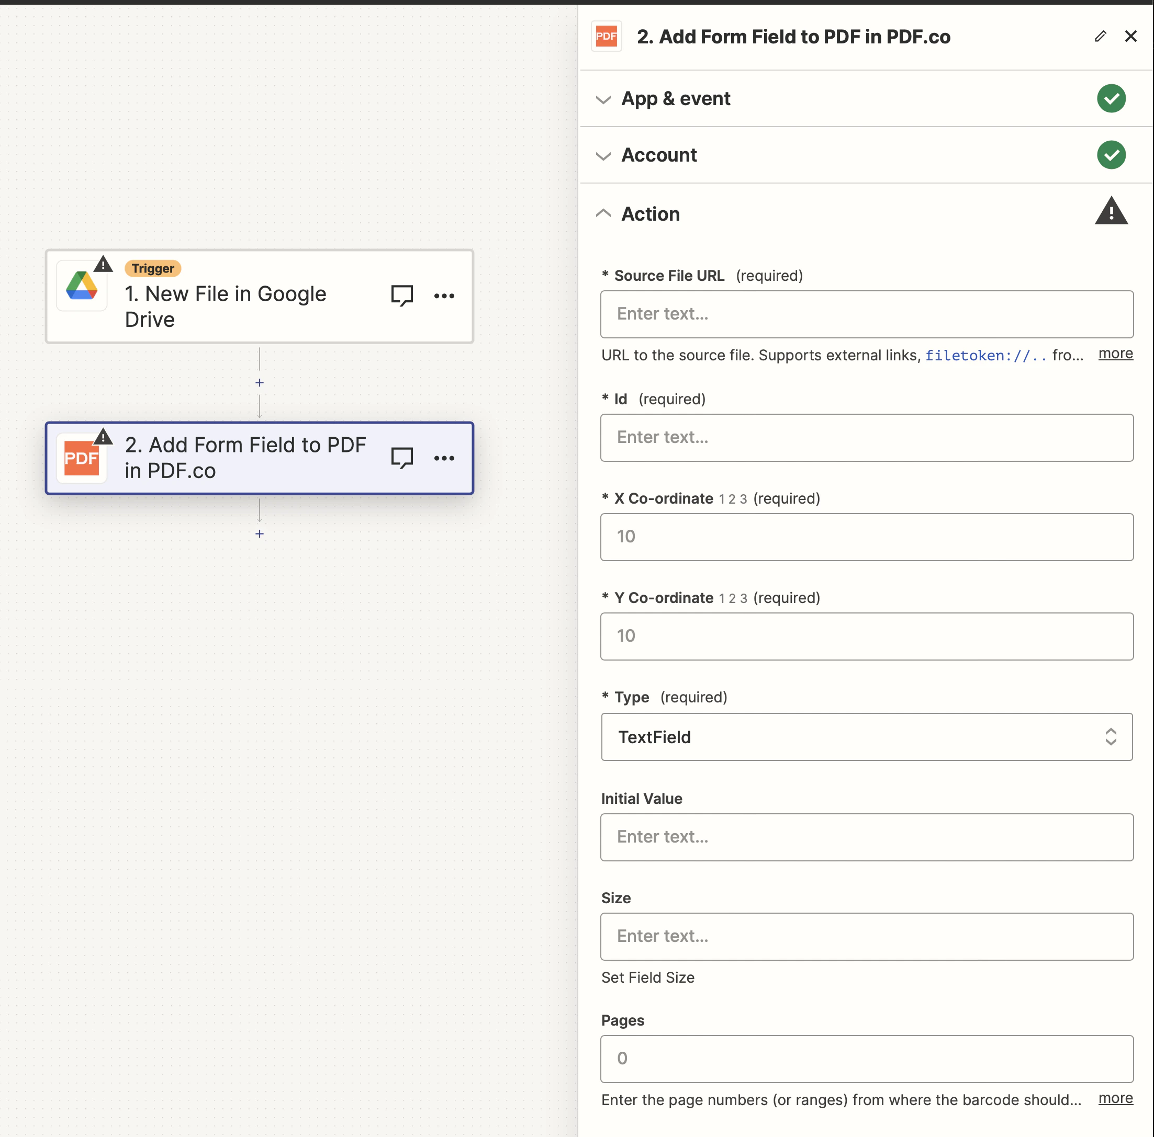Screen dimensions: 1154x1137
Task: Click the Trigger label badge
Action: (x=153, y=269)
